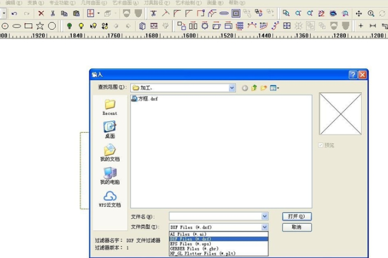
Task: Collapse the 文件类型 dropdown arrow
Action: (x=264, y=227)
